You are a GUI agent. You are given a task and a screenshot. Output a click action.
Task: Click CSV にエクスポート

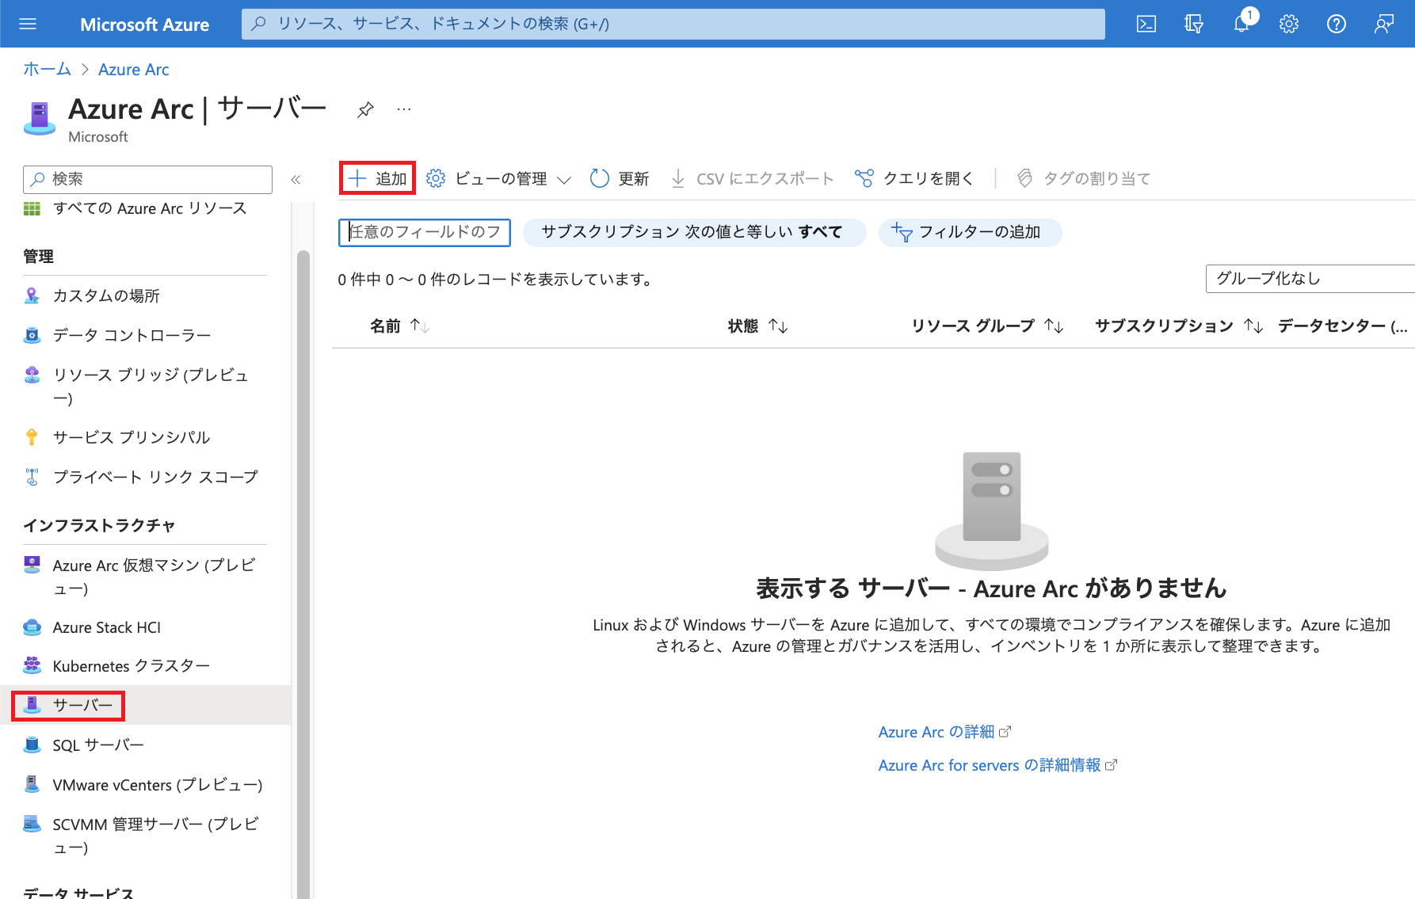pos(752,178)
